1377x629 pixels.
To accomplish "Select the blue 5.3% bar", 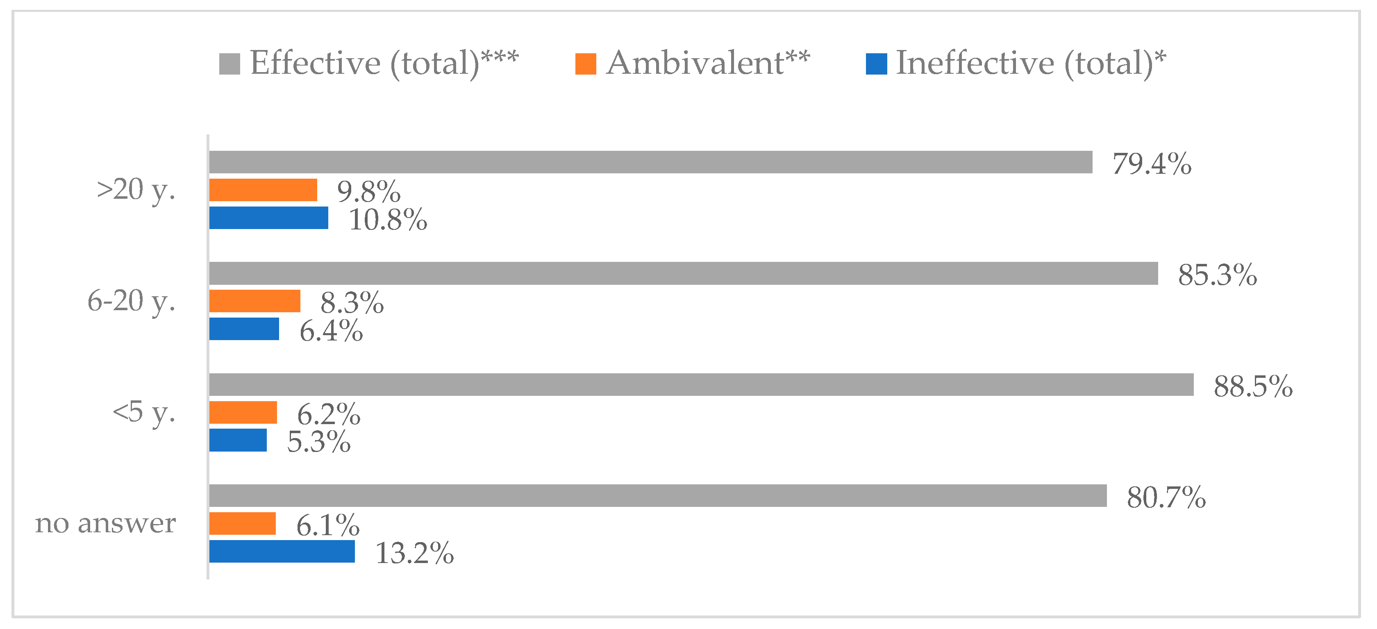I will pos(238,440).
